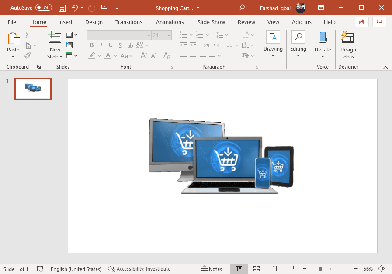This screenshot has width=392, height=274.
Task: Click the Dictate microphone icon
Action: pos(323,38)
